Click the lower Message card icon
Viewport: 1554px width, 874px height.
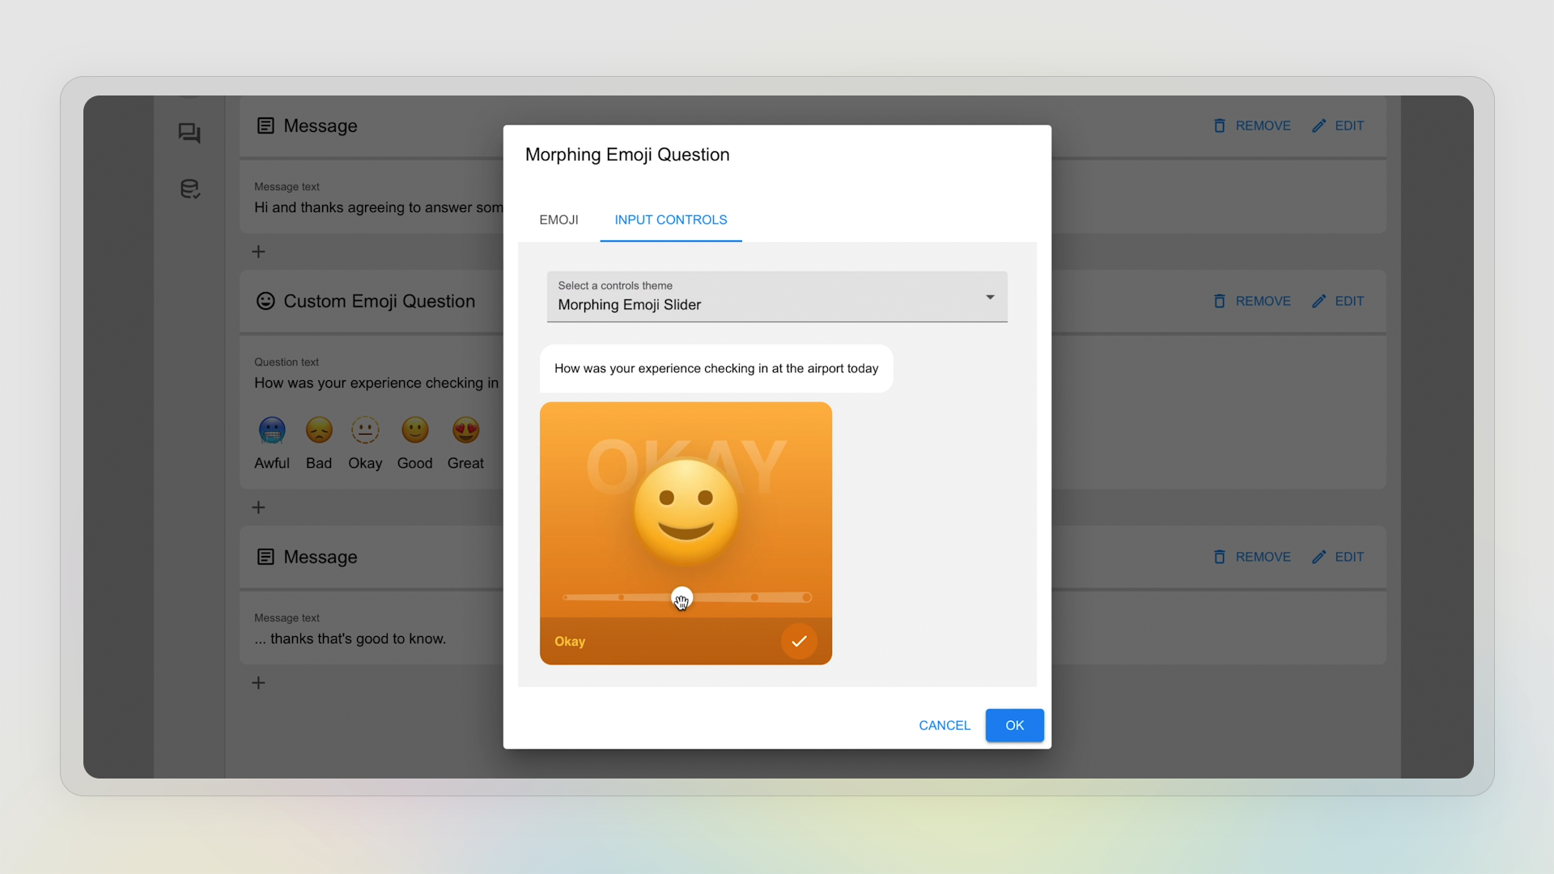pyautogui.click(x=265, y=557)
